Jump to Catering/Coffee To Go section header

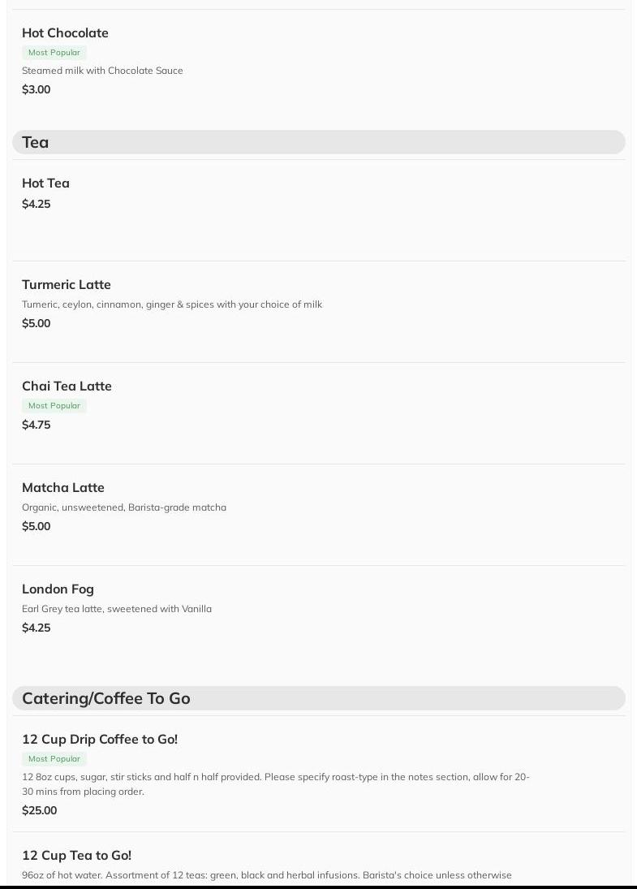(105, 698)
